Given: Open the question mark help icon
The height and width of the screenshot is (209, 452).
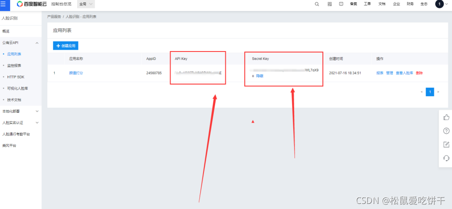Looking at the screenshot, I should click(446, 131).
